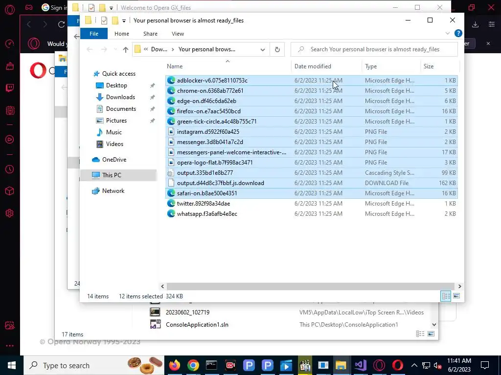Open Downloads in navigation pane
The height and width of the screenshot is (375, 501).
[115, 97]
